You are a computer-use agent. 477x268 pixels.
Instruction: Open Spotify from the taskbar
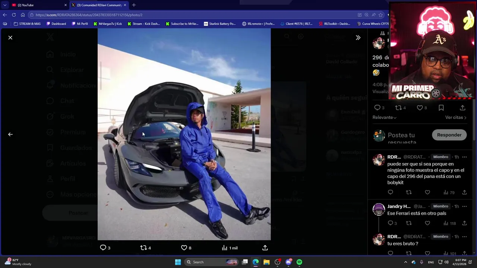[x=299, y=262]
